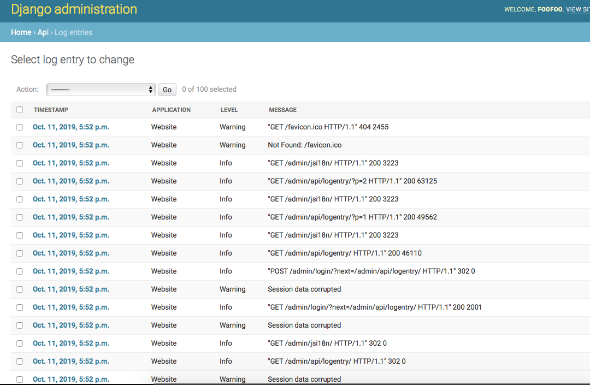Check the row with logentry/?p=1 200 49562

coord(20,217)
